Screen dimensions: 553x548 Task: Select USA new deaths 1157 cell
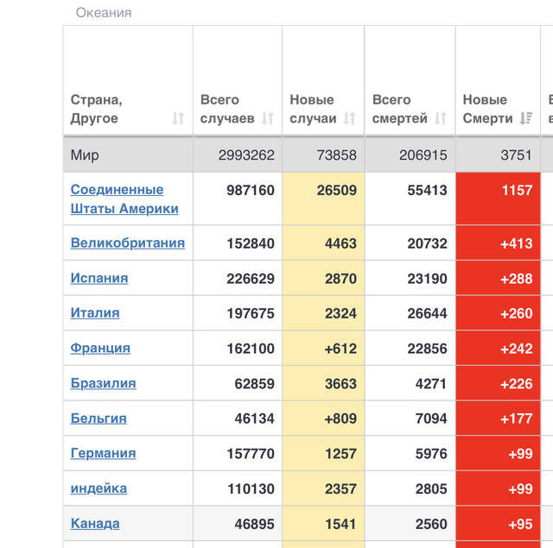[x=498, y=198]
